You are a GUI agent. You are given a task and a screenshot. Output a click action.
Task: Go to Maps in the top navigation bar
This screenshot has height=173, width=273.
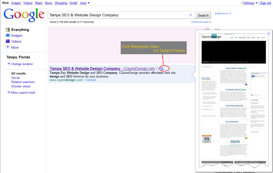[37, 3]
